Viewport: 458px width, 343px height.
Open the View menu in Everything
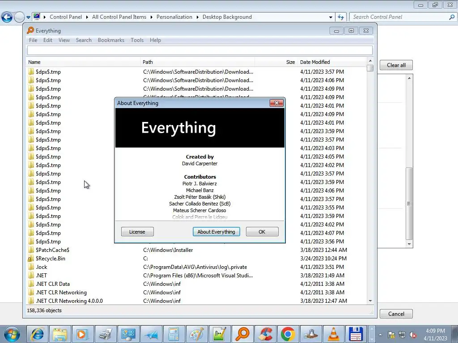(x=64, y=40)
